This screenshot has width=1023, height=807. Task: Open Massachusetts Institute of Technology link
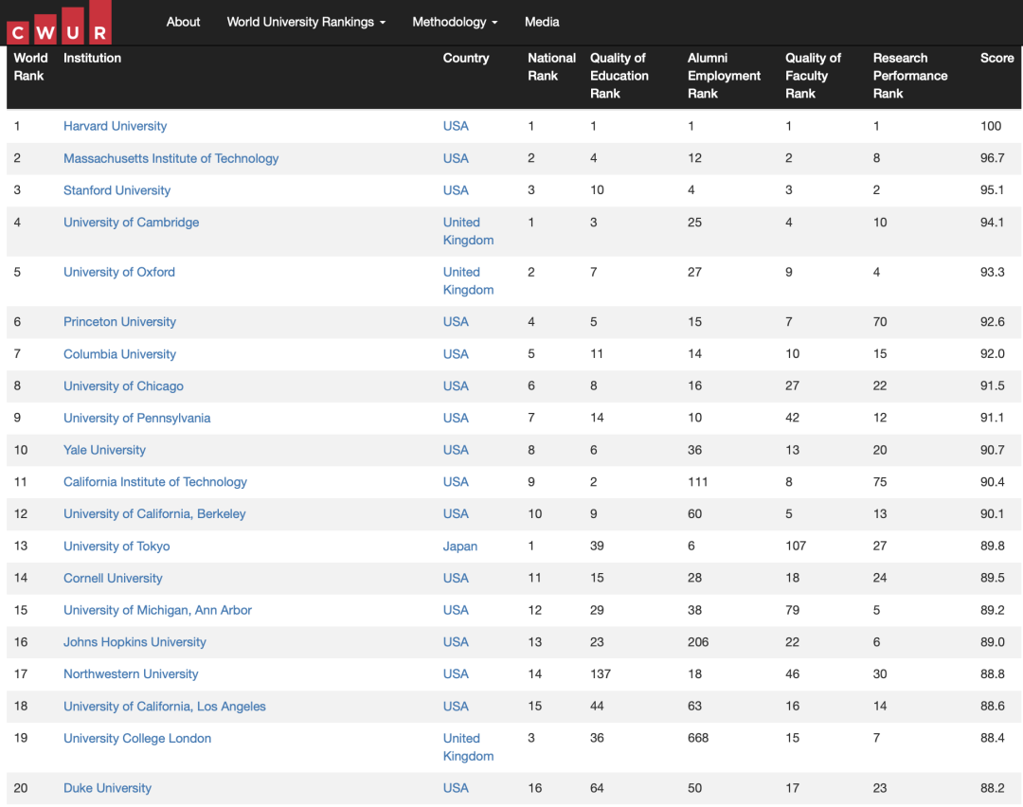pos(170,158)
